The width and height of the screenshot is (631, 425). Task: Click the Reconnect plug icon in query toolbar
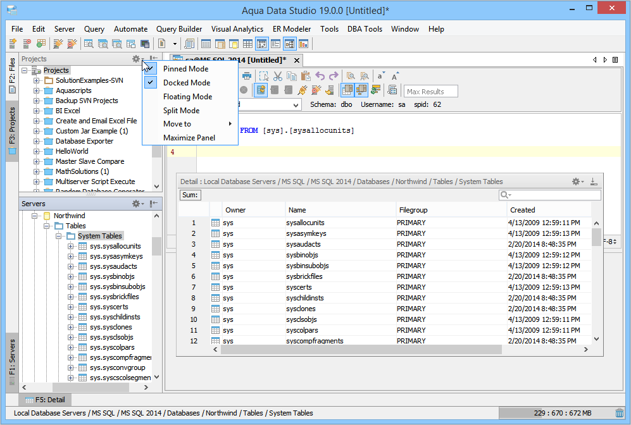(x=302, y=90)
